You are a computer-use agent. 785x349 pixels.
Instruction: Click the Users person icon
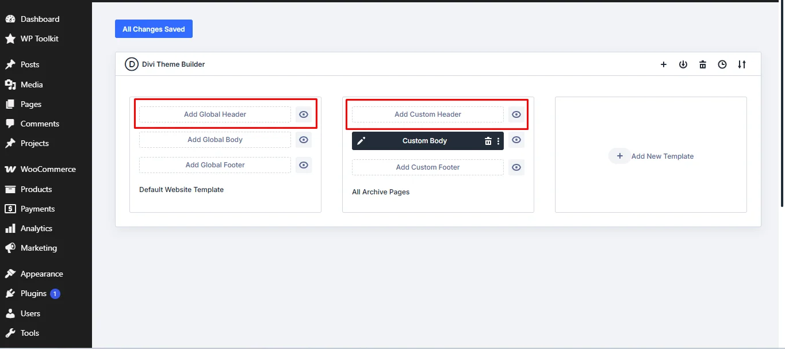10,313
